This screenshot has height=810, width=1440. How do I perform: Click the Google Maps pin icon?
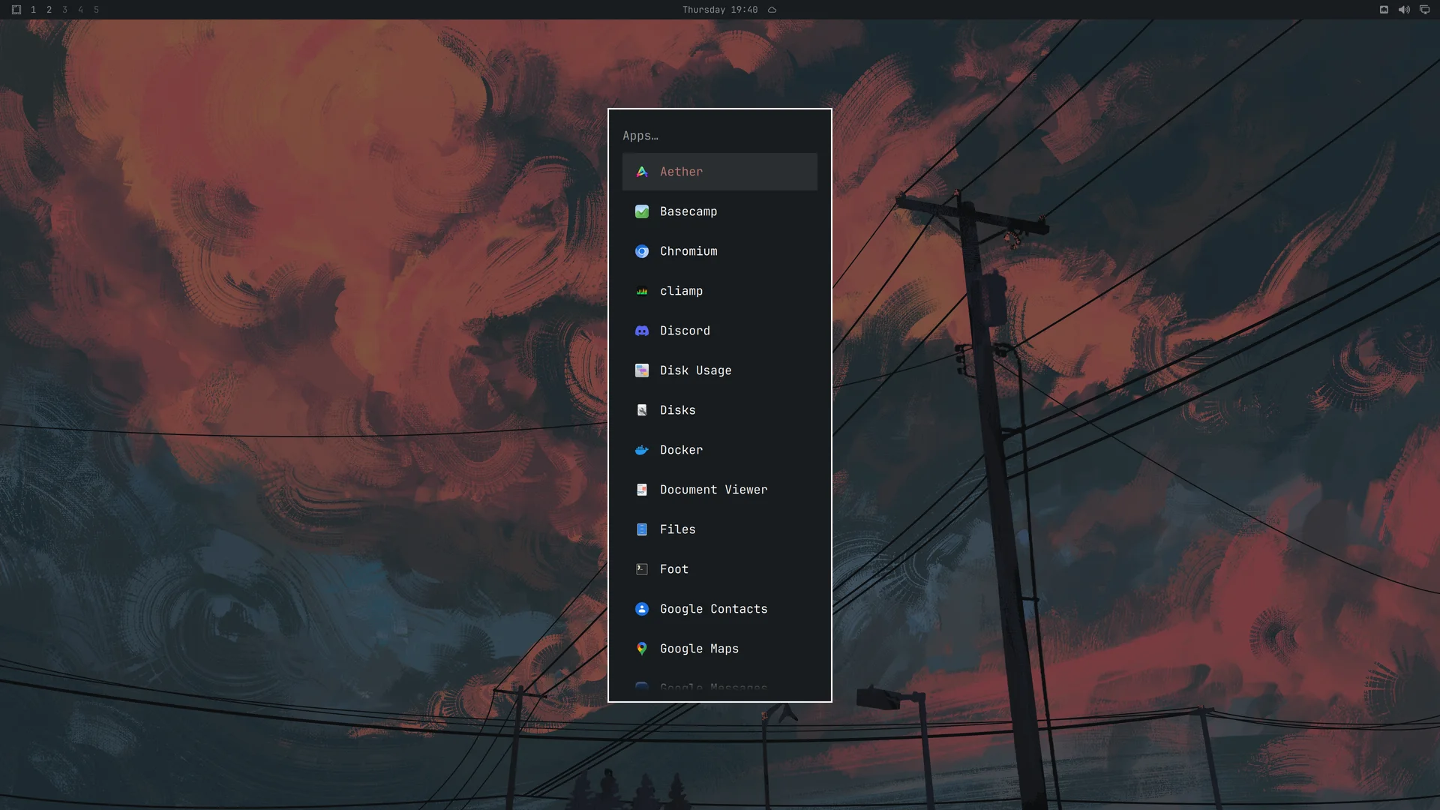coord(642,649)
